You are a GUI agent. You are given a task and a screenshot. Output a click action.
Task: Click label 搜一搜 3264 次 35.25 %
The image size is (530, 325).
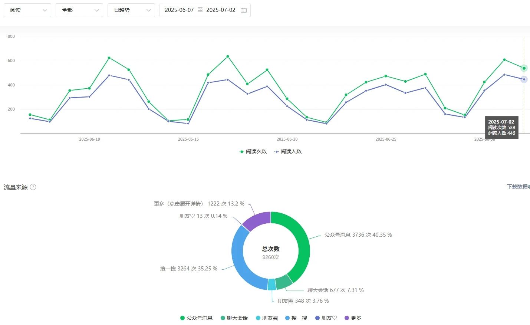point(189,269)
